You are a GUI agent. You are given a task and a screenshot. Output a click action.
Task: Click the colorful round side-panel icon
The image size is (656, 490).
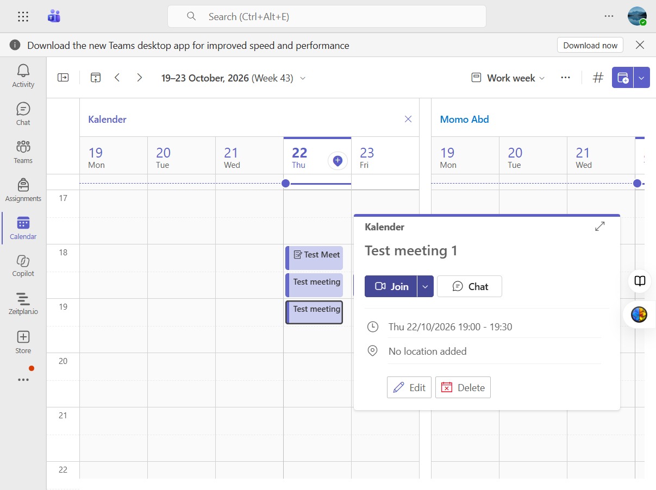(x=639, y=315)
